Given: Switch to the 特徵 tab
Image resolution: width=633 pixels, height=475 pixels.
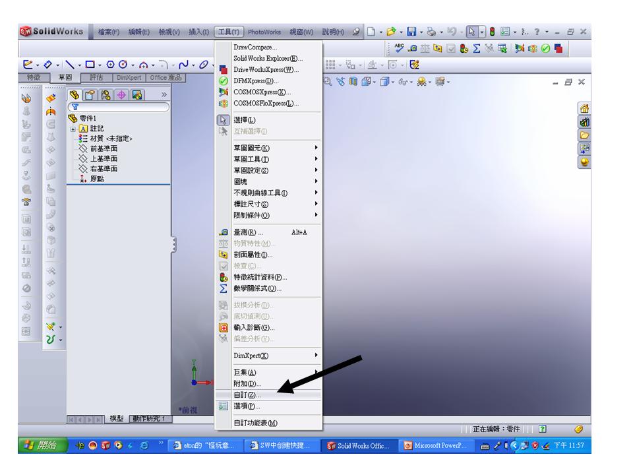Looking at the screenshot, I should 34,77.
